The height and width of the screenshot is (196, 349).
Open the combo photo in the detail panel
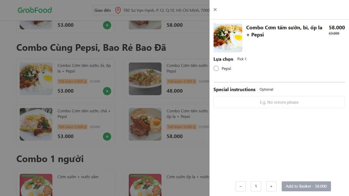(x=228, y=38)
